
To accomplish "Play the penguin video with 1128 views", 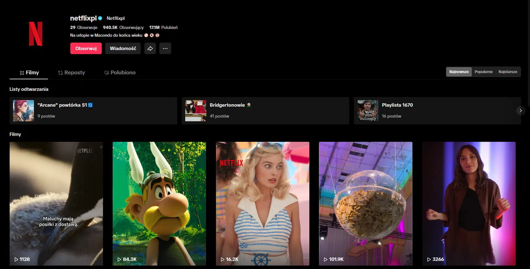I will [56, 204].
